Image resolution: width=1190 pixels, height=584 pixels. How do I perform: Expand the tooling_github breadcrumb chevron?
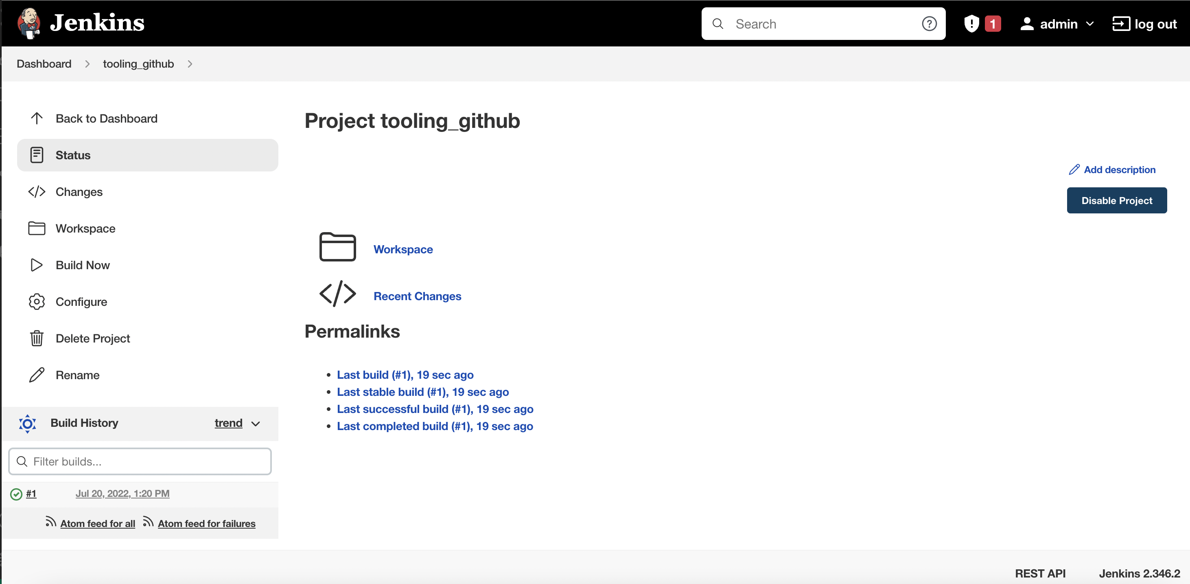click(x=189, y=64)
